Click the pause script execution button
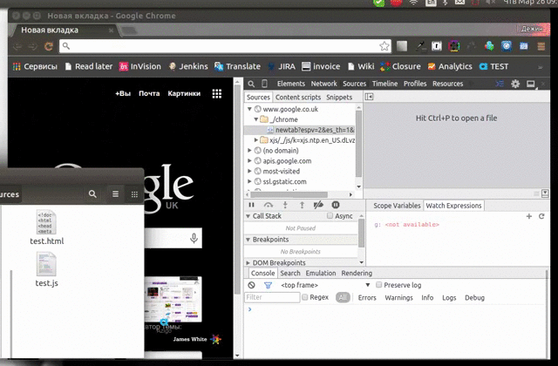This screenshot has width=558, height=366. [x=251, y=205]
